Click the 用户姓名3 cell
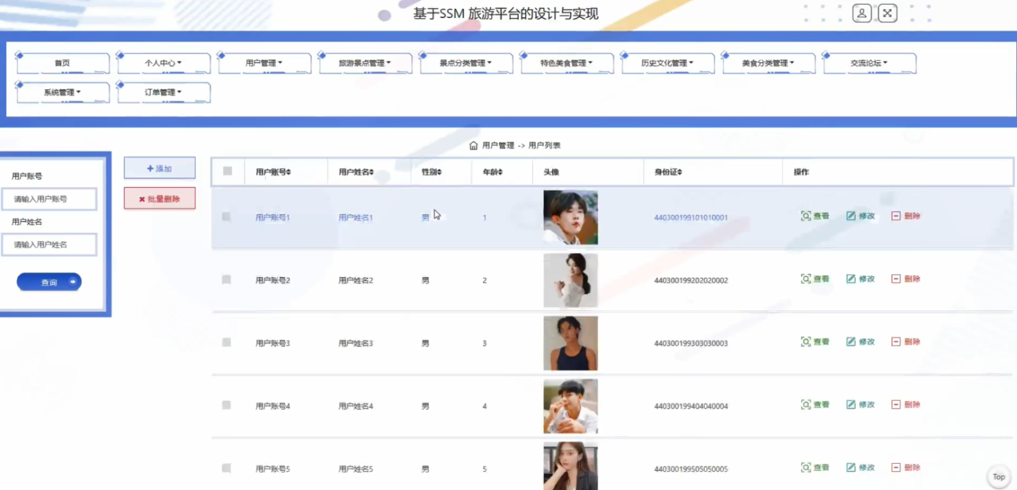Image resolution: width=1017 pixels, height=490 pixels. [x=356, y=343]
